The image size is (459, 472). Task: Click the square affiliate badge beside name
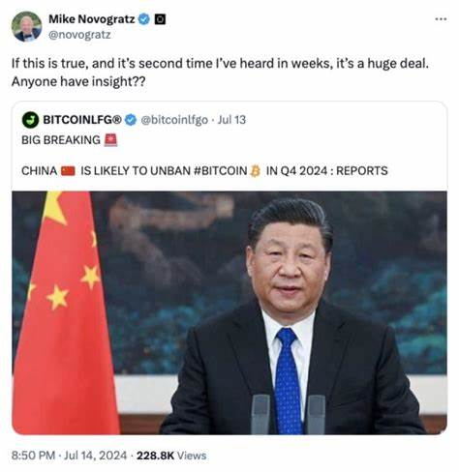(x=160, y=19)
